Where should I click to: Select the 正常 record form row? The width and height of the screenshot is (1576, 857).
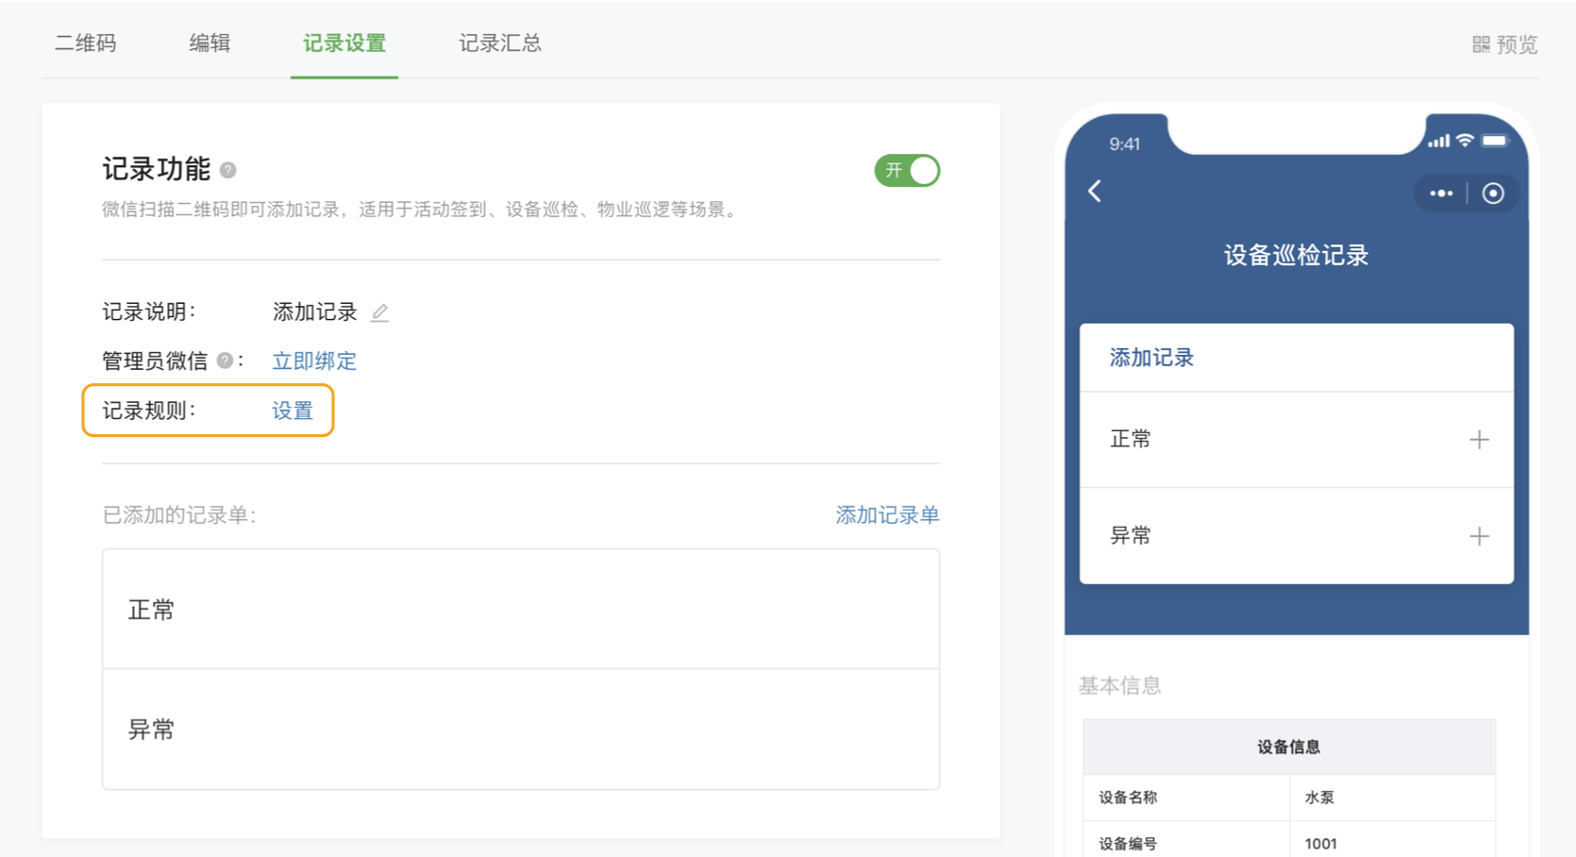[x=521, y=610]
